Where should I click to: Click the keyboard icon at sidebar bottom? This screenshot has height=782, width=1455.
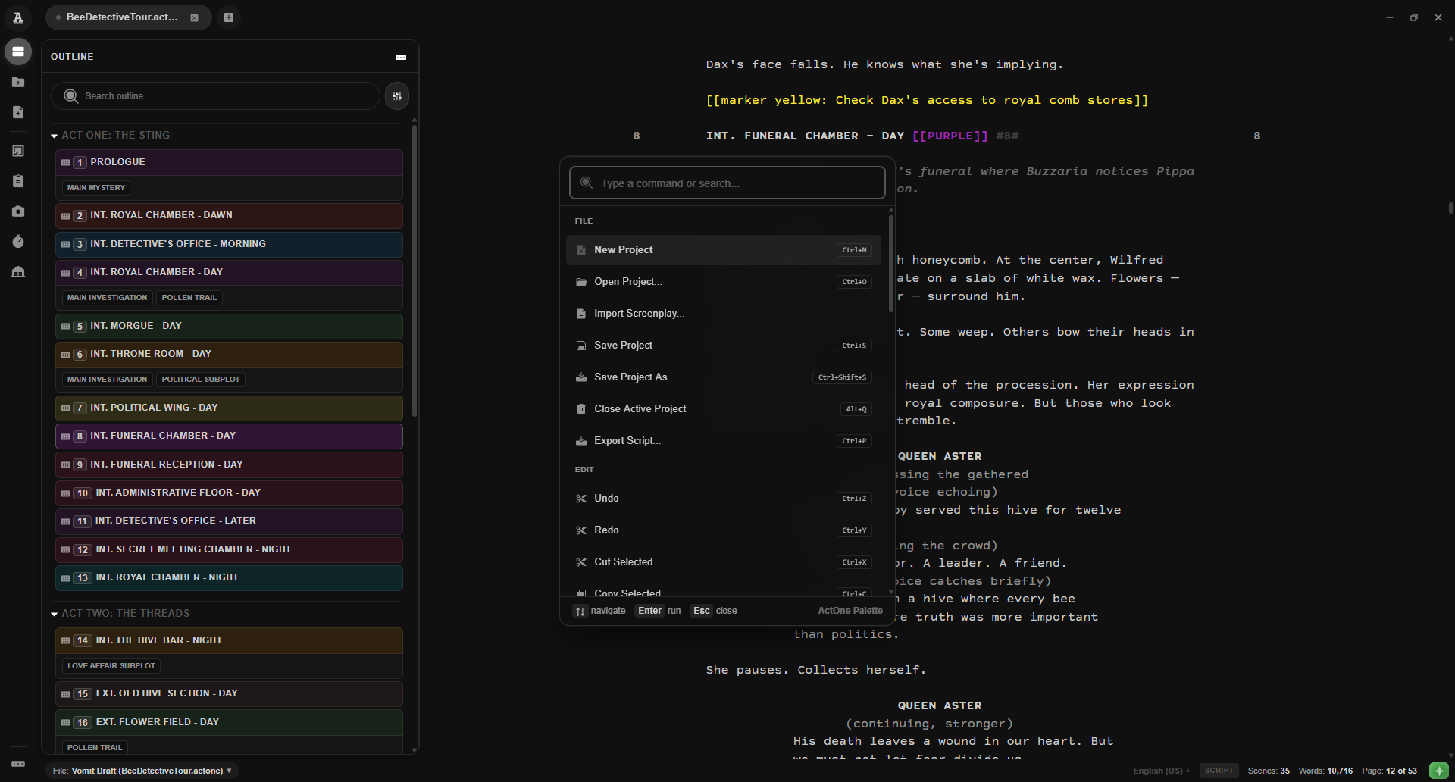coord(18,763)
